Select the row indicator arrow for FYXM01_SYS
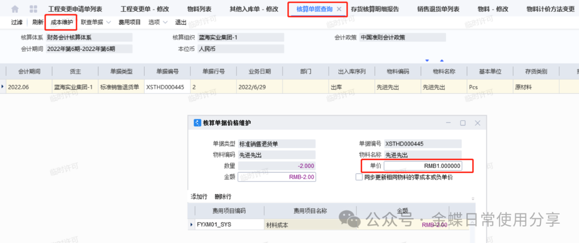Viewport: 579px width, 243px height. (x=191, y=225)
